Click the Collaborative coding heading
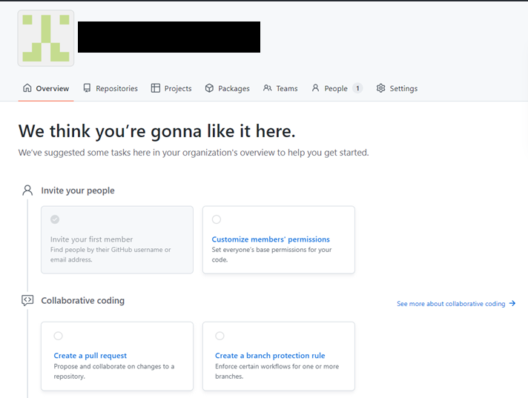528x398 pixels. 83,300
